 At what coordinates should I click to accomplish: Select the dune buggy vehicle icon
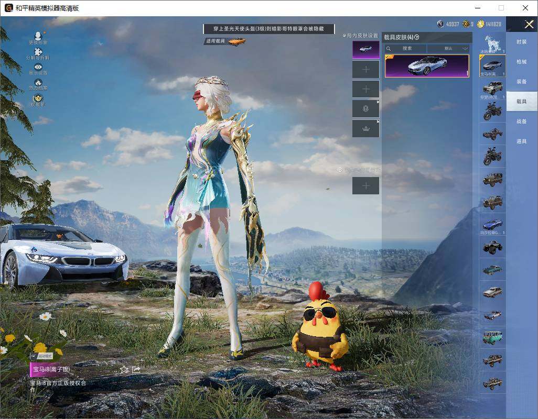pos(492,134)
